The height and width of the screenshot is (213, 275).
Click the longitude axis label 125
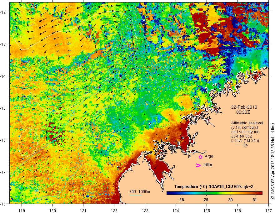(207, 210)
